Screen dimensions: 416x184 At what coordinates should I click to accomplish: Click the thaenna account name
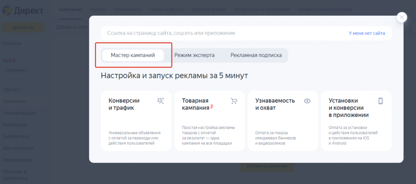click(x=12, y=43)
